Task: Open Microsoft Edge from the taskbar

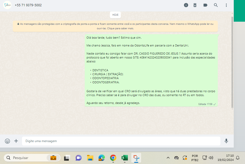Action: [x=101, y=158]
